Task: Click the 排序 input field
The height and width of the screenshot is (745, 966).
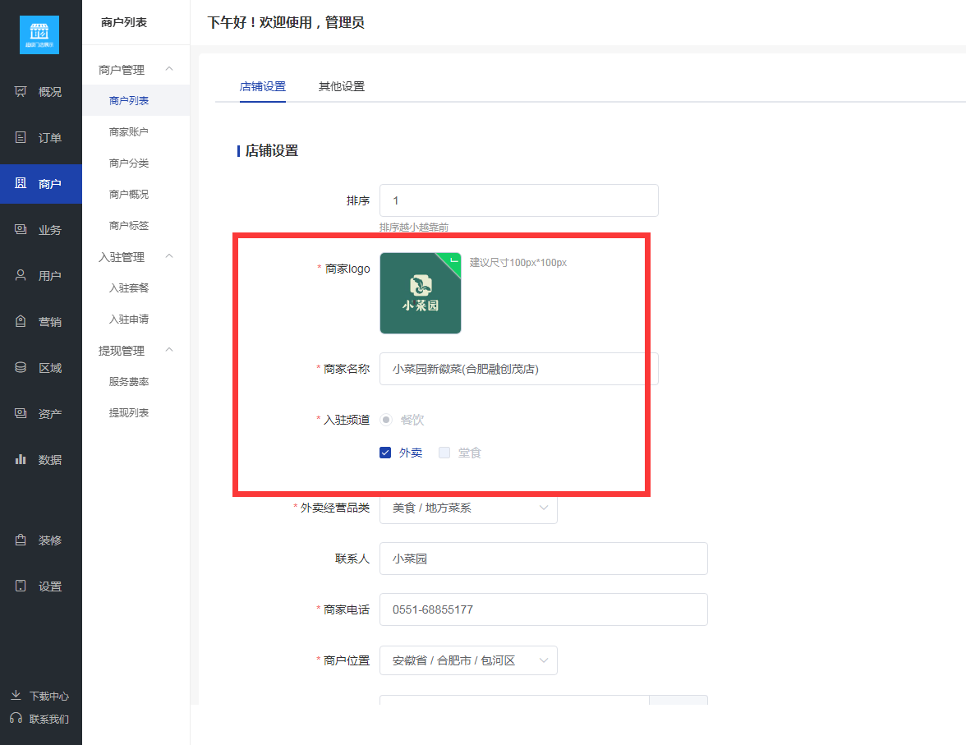Action: coord(519,200)
